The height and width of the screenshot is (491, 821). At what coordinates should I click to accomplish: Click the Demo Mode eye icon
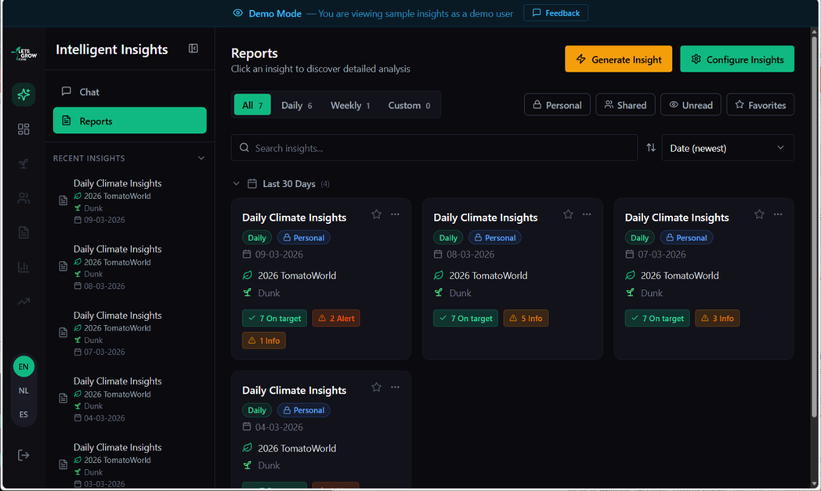pyautogui.click(x=237, y=13)
